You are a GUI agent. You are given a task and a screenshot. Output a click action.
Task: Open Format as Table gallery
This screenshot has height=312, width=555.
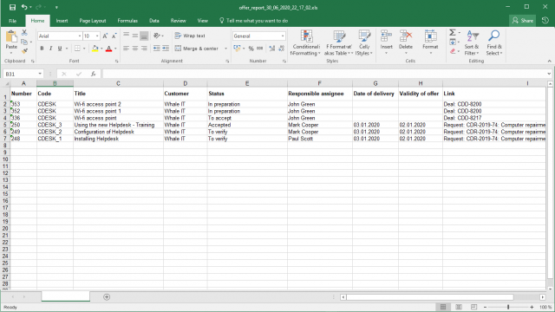(339, 42)
